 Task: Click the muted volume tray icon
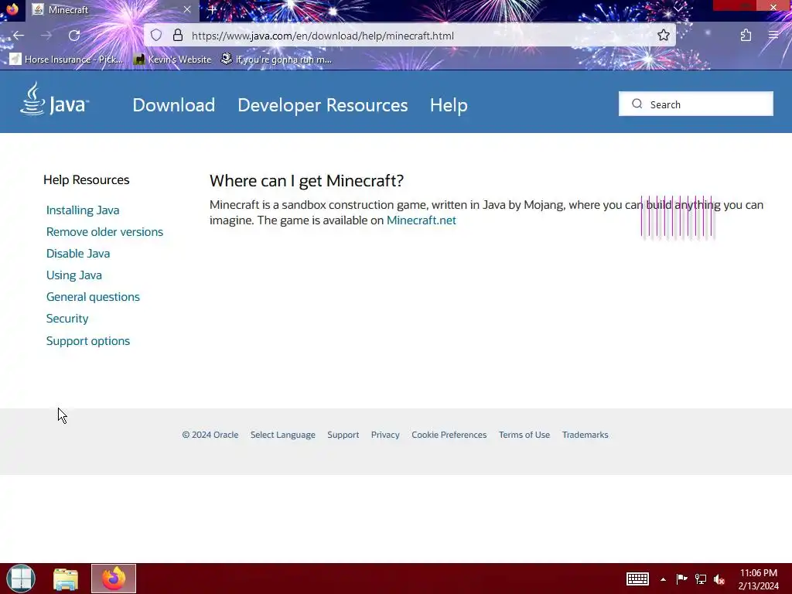719,579
